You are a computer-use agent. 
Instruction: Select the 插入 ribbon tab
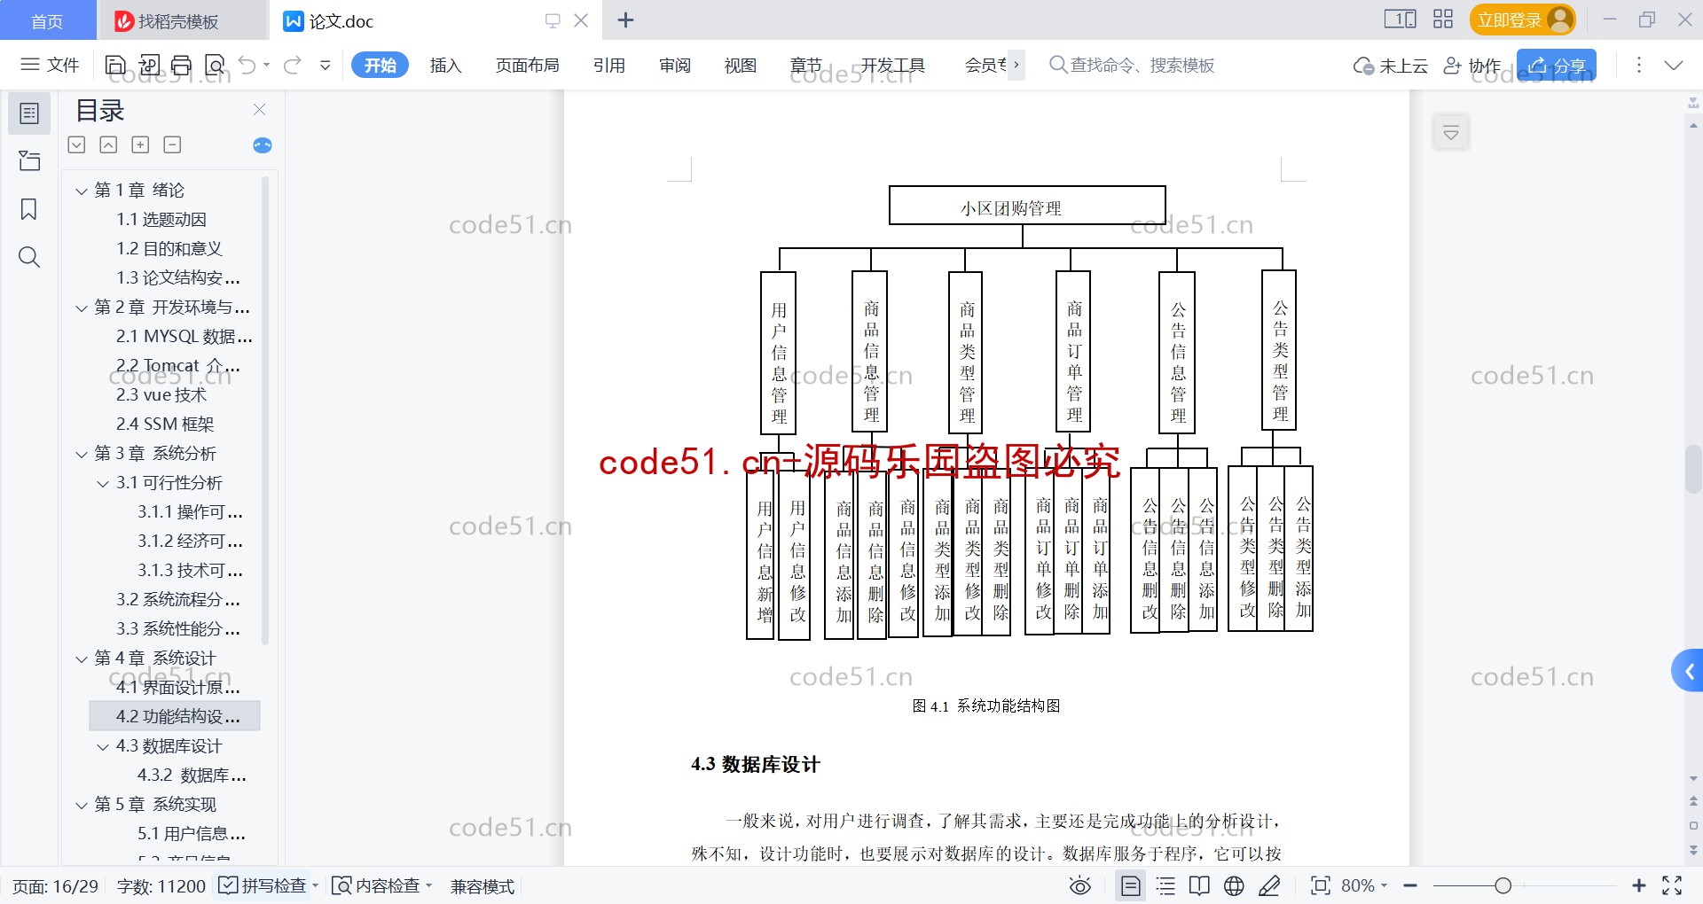tap(445, 65)
